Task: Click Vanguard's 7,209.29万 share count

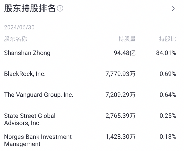Action: [x=120, y=95]
